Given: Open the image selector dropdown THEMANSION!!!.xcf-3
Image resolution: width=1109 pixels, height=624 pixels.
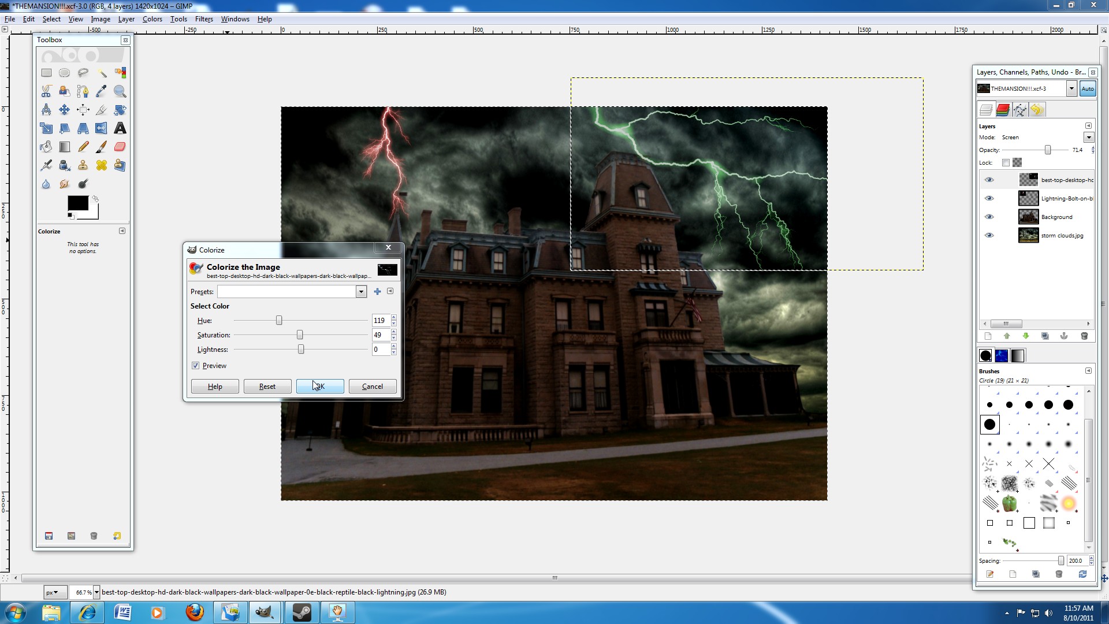Looking at the screenshot, I should tap(1071, 89).
